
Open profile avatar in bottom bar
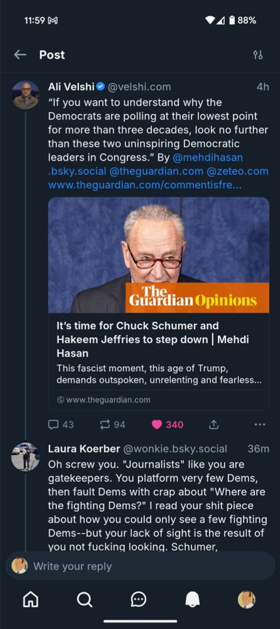click(x=246, y=599)
